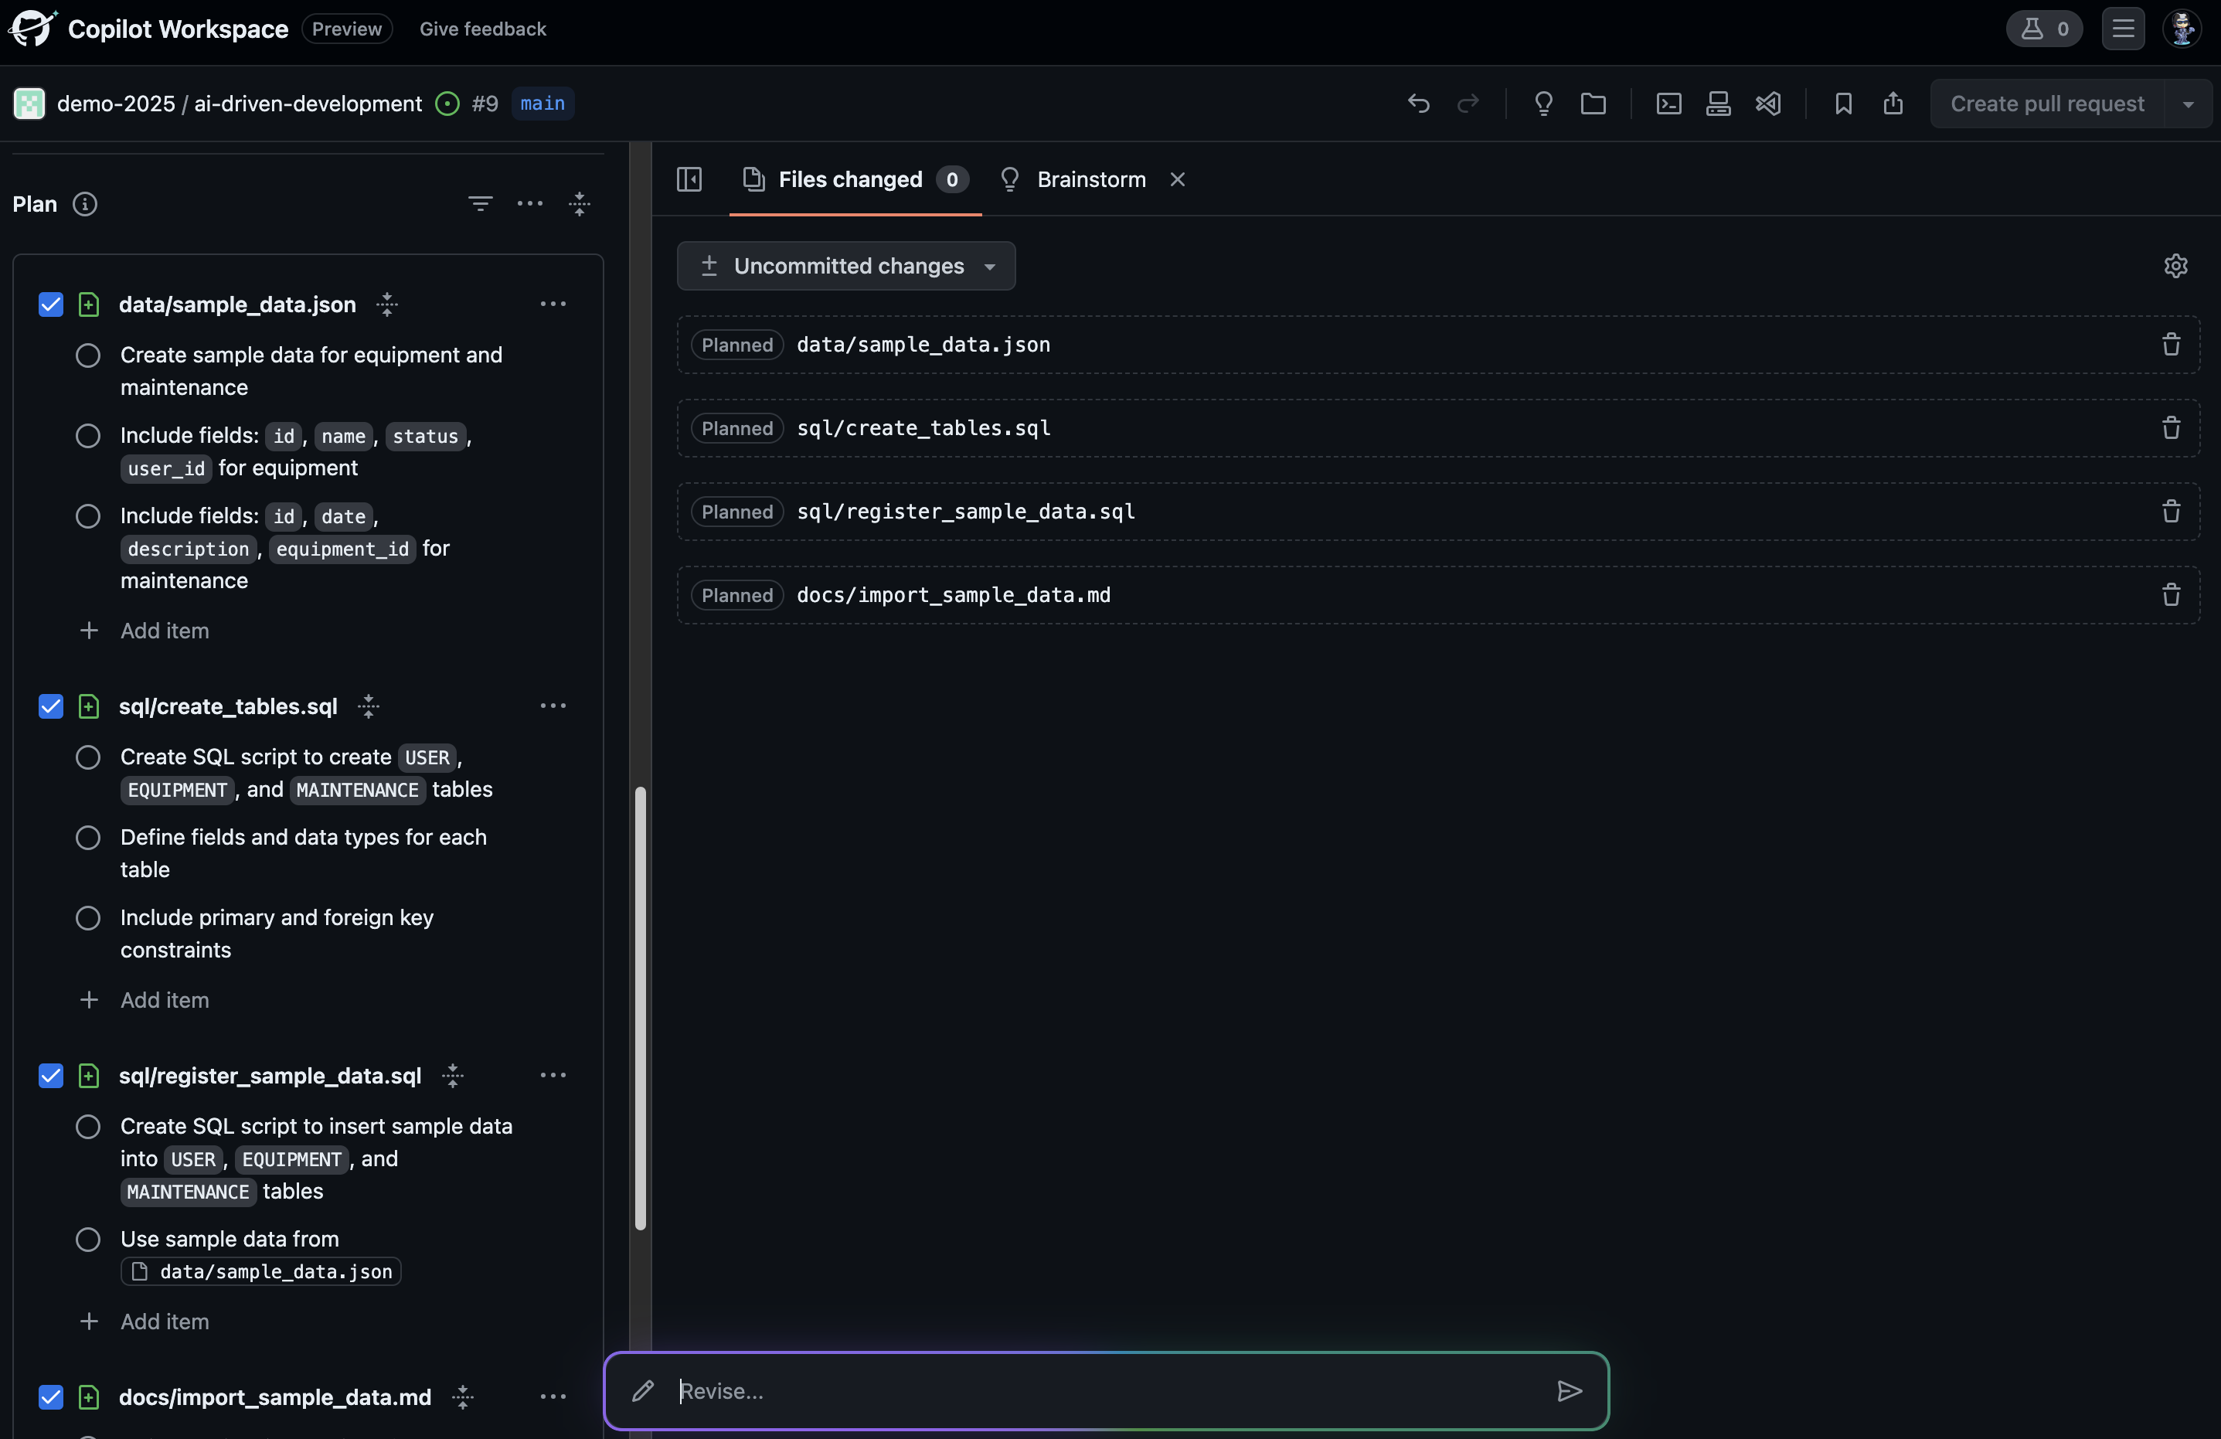2221x1439 pixels.
Task: Click the Plan panel scrollbar
Action: 640,1009
